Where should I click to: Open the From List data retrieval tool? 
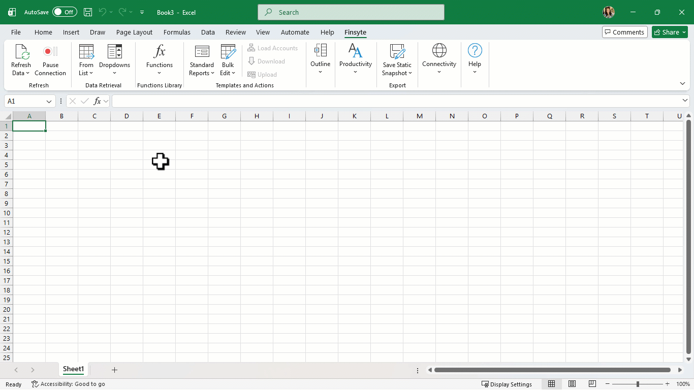click(x=86, y=52)
